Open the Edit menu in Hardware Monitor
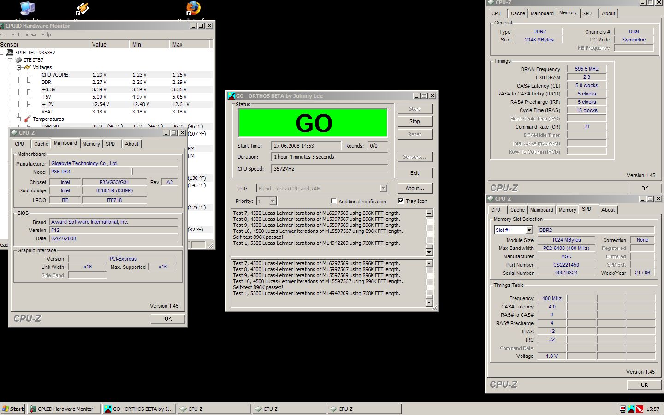The width and height of the screenshot is (664, 415). [16, 35]
